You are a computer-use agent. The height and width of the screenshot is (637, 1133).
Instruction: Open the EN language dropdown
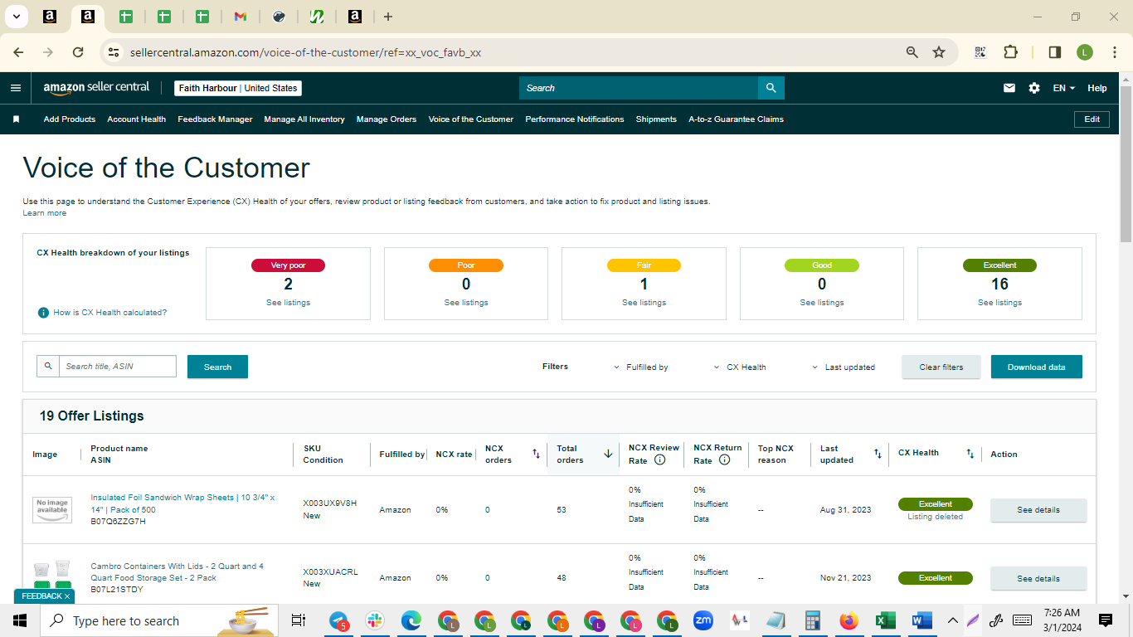tap(1064, 88)
